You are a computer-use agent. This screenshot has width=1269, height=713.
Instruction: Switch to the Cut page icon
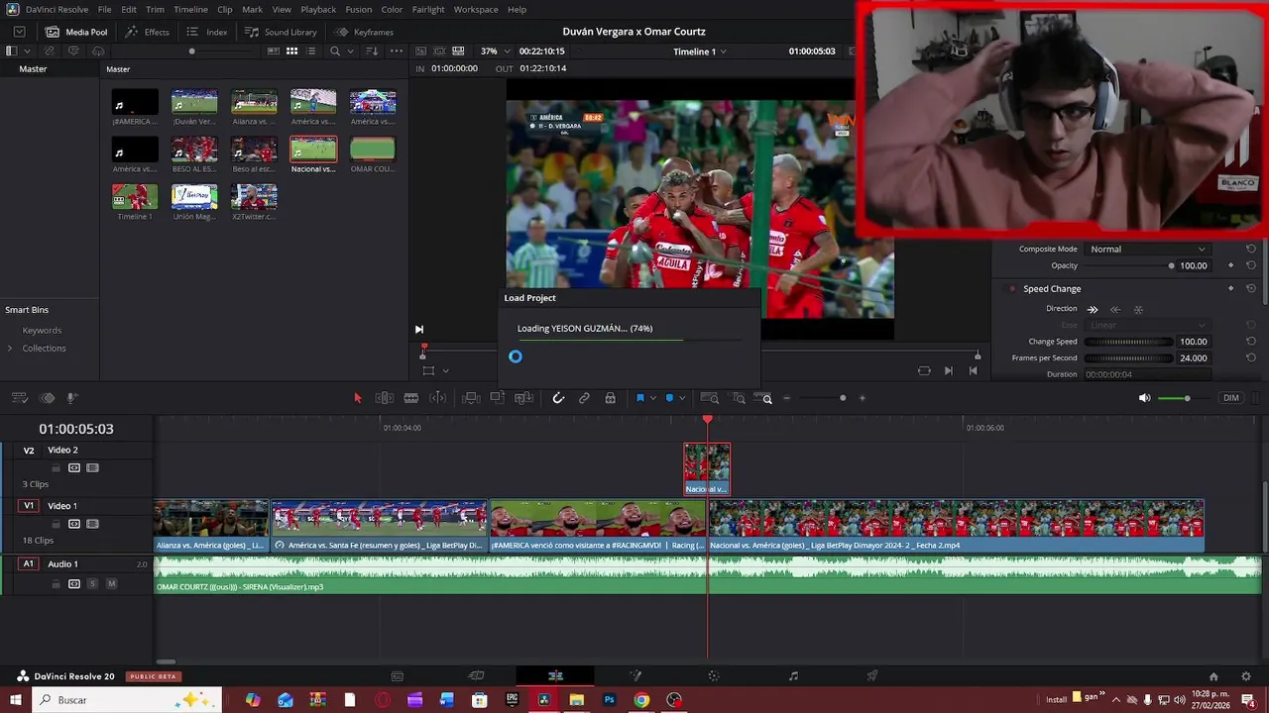(x=476, y=676)
